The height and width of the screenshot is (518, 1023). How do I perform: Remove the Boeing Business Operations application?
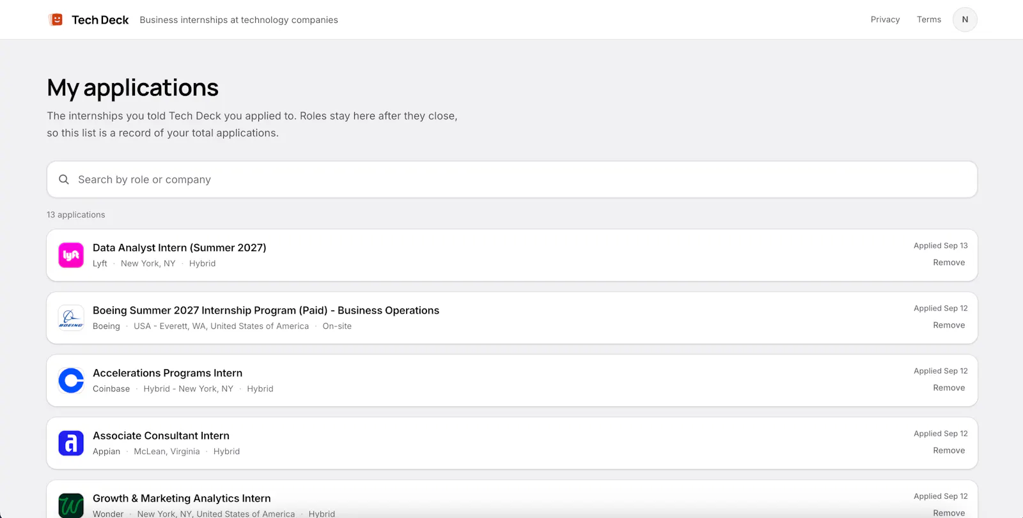point(949,325)
